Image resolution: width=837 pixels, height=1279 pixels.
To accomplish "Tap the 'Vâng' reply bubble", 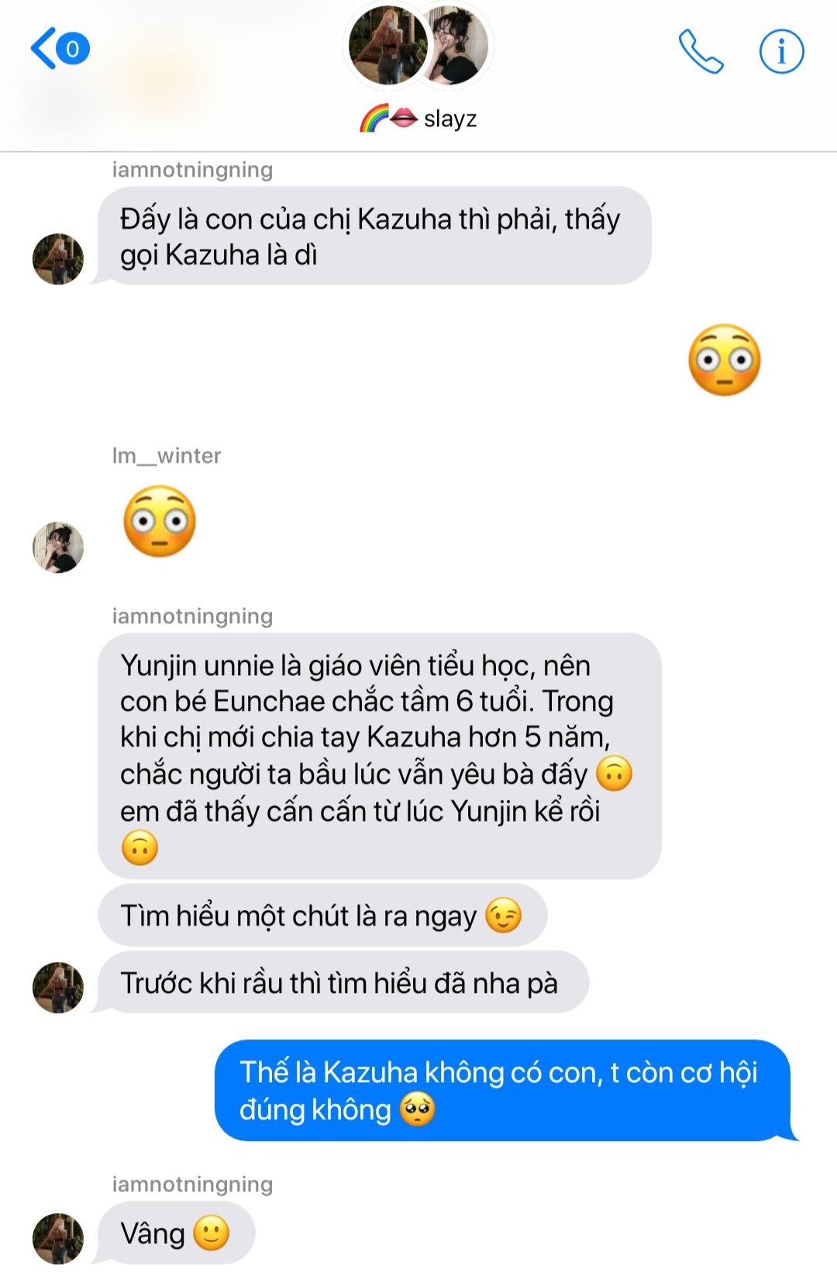I will click(x=177, y=1233).
